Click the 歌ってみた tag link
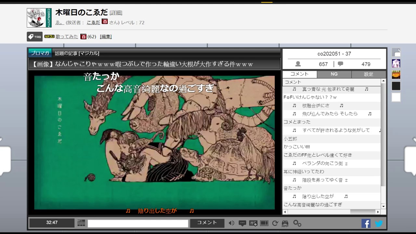The width and height of the screenshot is (416, 234). pos(67,37)
